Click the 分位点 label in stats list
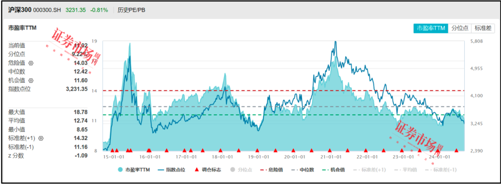 (16, 54)
